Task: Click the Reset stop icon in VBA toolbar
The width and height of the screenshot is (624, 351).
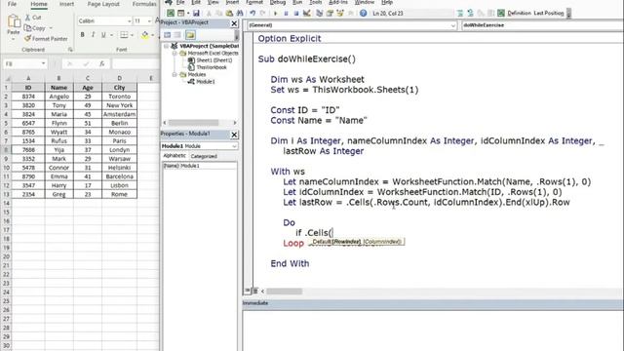Action: click(x=296, y=13)
